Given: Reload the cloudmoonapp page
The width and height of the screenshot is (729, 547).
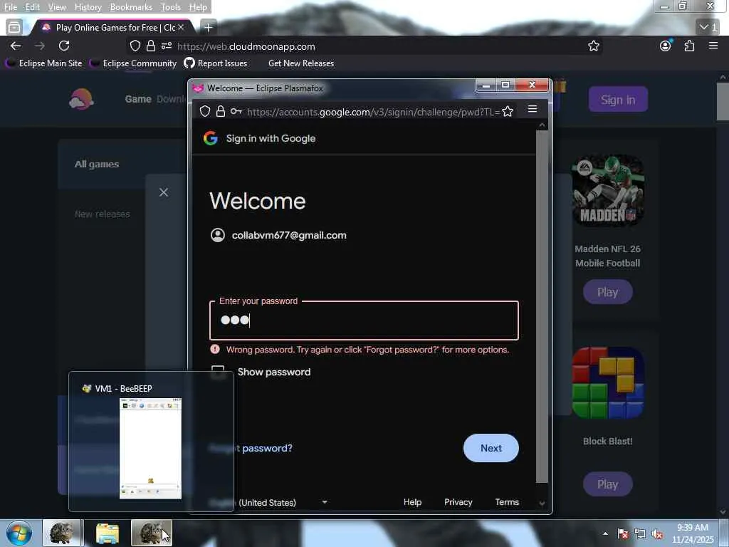Looking at the screenshot, I should [x=64, y=46].
